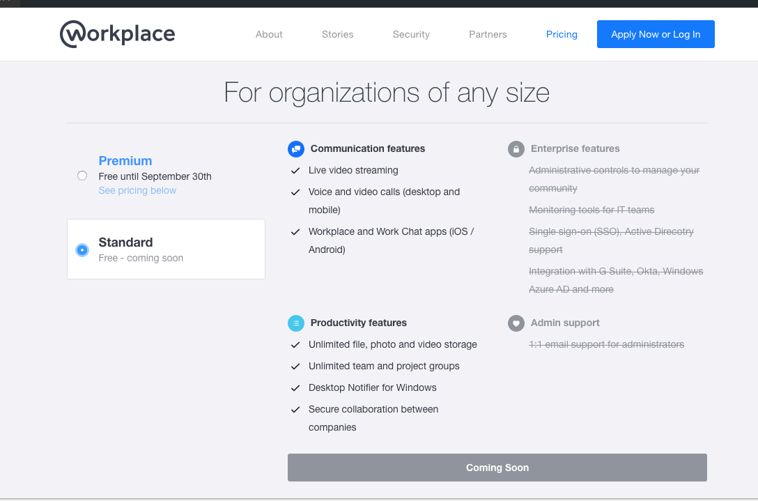Screen dimensions: 758x501
Task: Go to the Stories page
Action: [337, 34]
